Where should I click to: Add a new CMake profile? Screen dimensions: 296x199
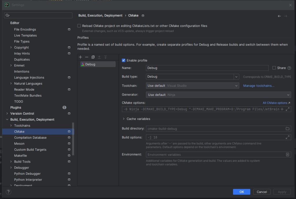point(80,57)
